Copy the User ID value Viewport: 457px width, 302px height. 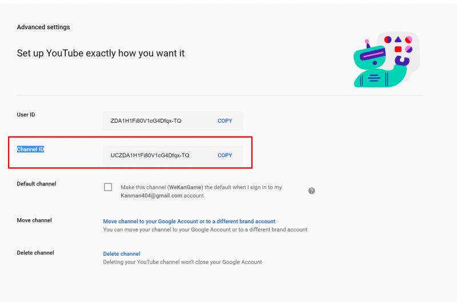pyautogui.click(x=225, y=121)
